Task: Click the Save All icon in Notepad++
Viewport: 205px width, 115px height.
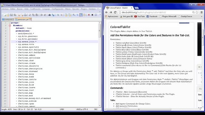Action: (x=15, y=15)
